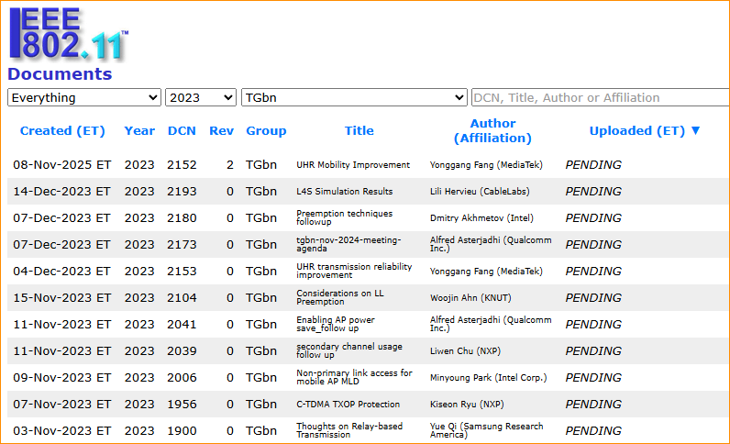Expand the 2023 year dropdown
This screenshot has width=730, height=444.
[x=201, y=97]
